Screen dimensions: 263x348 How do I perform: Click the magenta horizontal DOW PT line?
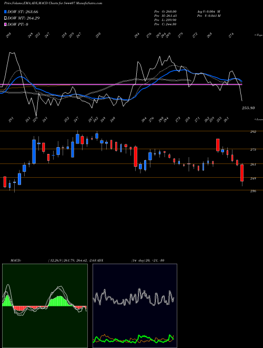pos(121,84)
